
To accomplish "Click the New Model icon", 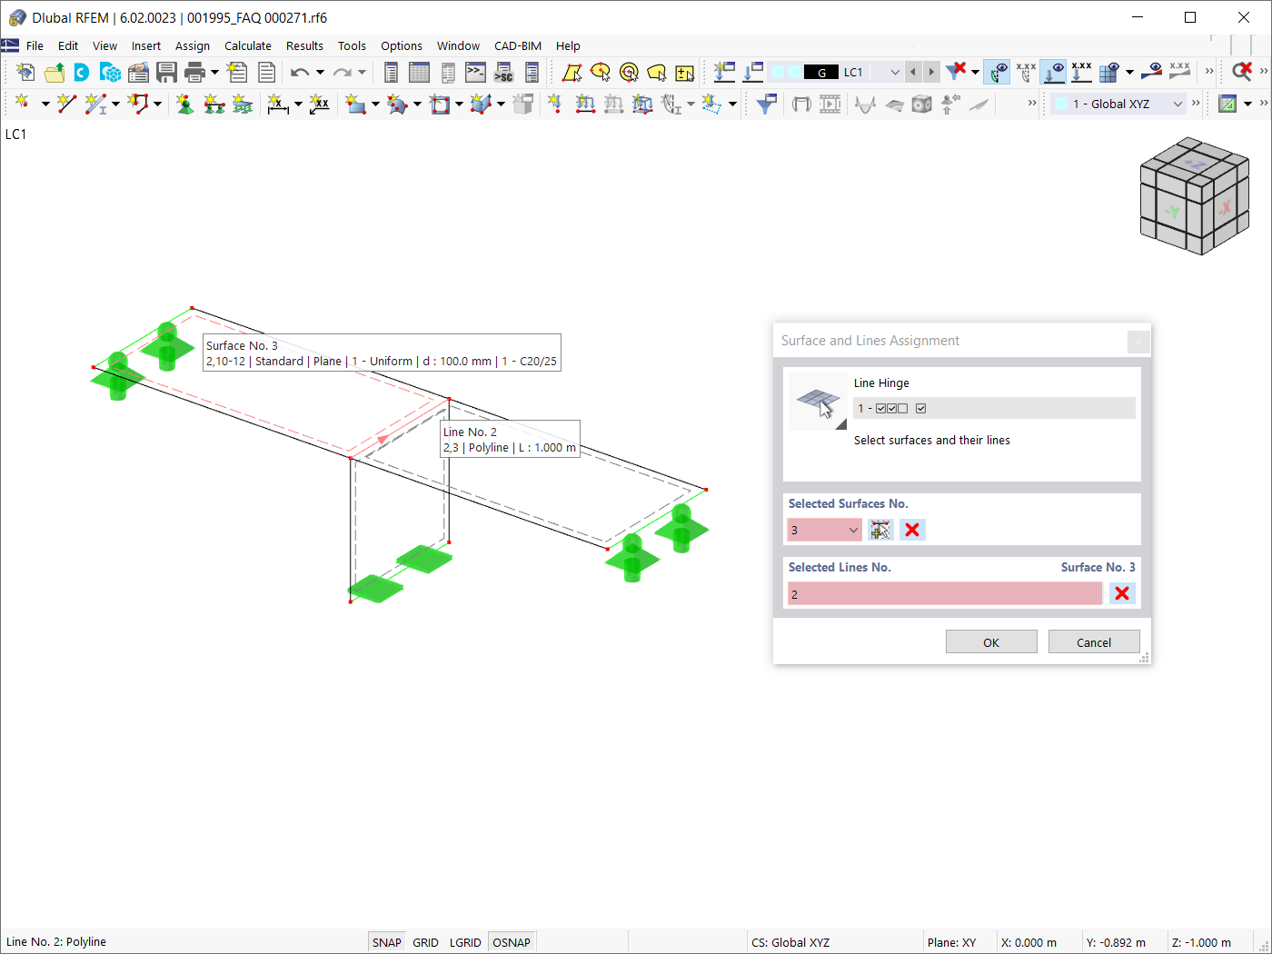I will [x=25, y=73].
